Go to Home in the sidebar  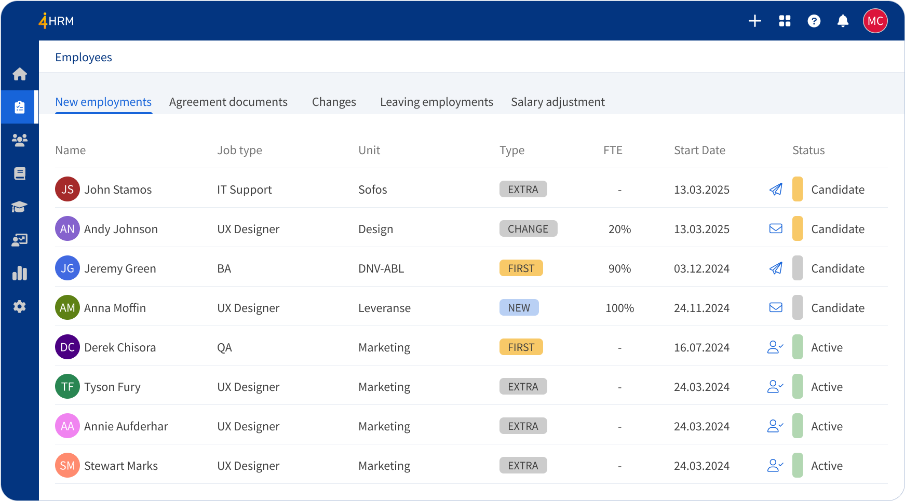pyautogui.click(x=20, y=74)
